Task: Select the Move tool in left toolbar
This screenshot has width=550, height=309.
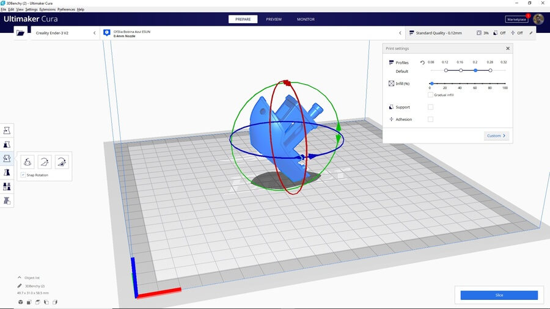Action: tap(7, 131)
